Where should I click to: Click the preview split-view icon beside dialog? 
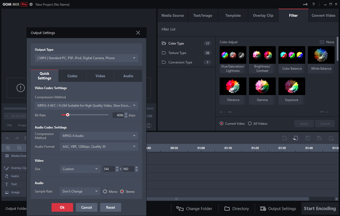pyautogui.click(x=149, y=126)
